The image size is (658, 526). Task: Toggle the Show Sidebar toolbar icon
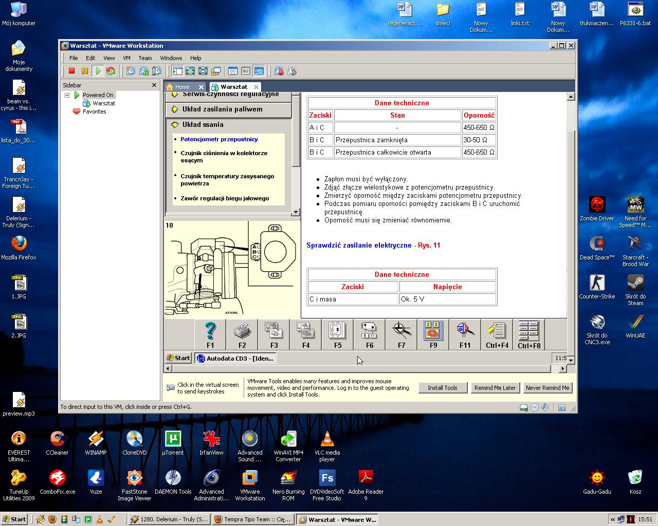tap(177, 71)
